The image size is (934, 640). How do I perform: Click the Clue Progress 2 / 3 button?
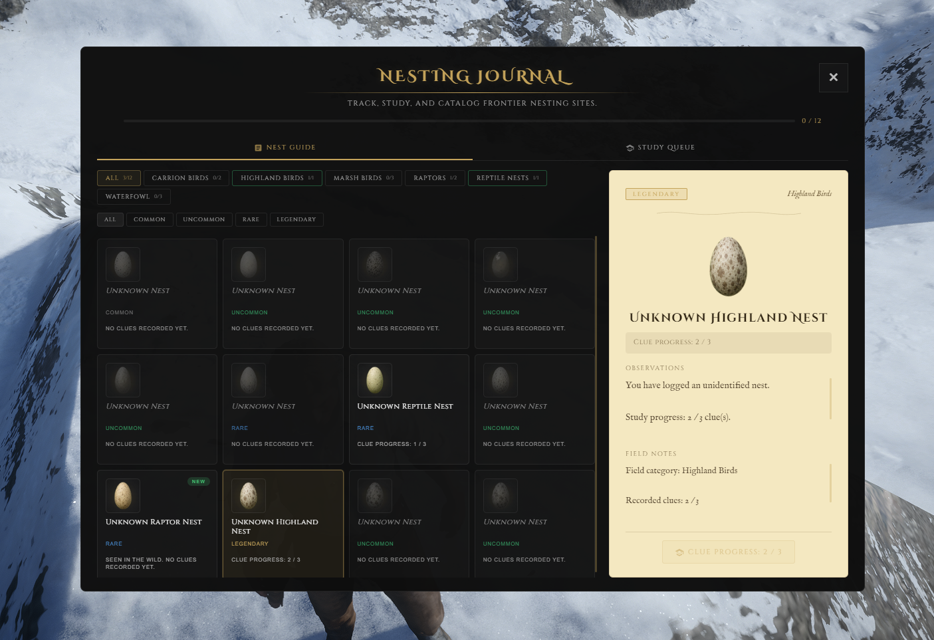tap(729, 552)
